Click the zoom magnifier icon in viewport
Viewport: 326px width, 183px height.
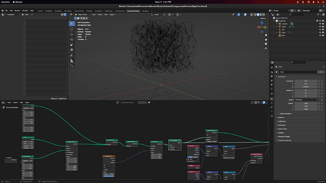[266, 35]
